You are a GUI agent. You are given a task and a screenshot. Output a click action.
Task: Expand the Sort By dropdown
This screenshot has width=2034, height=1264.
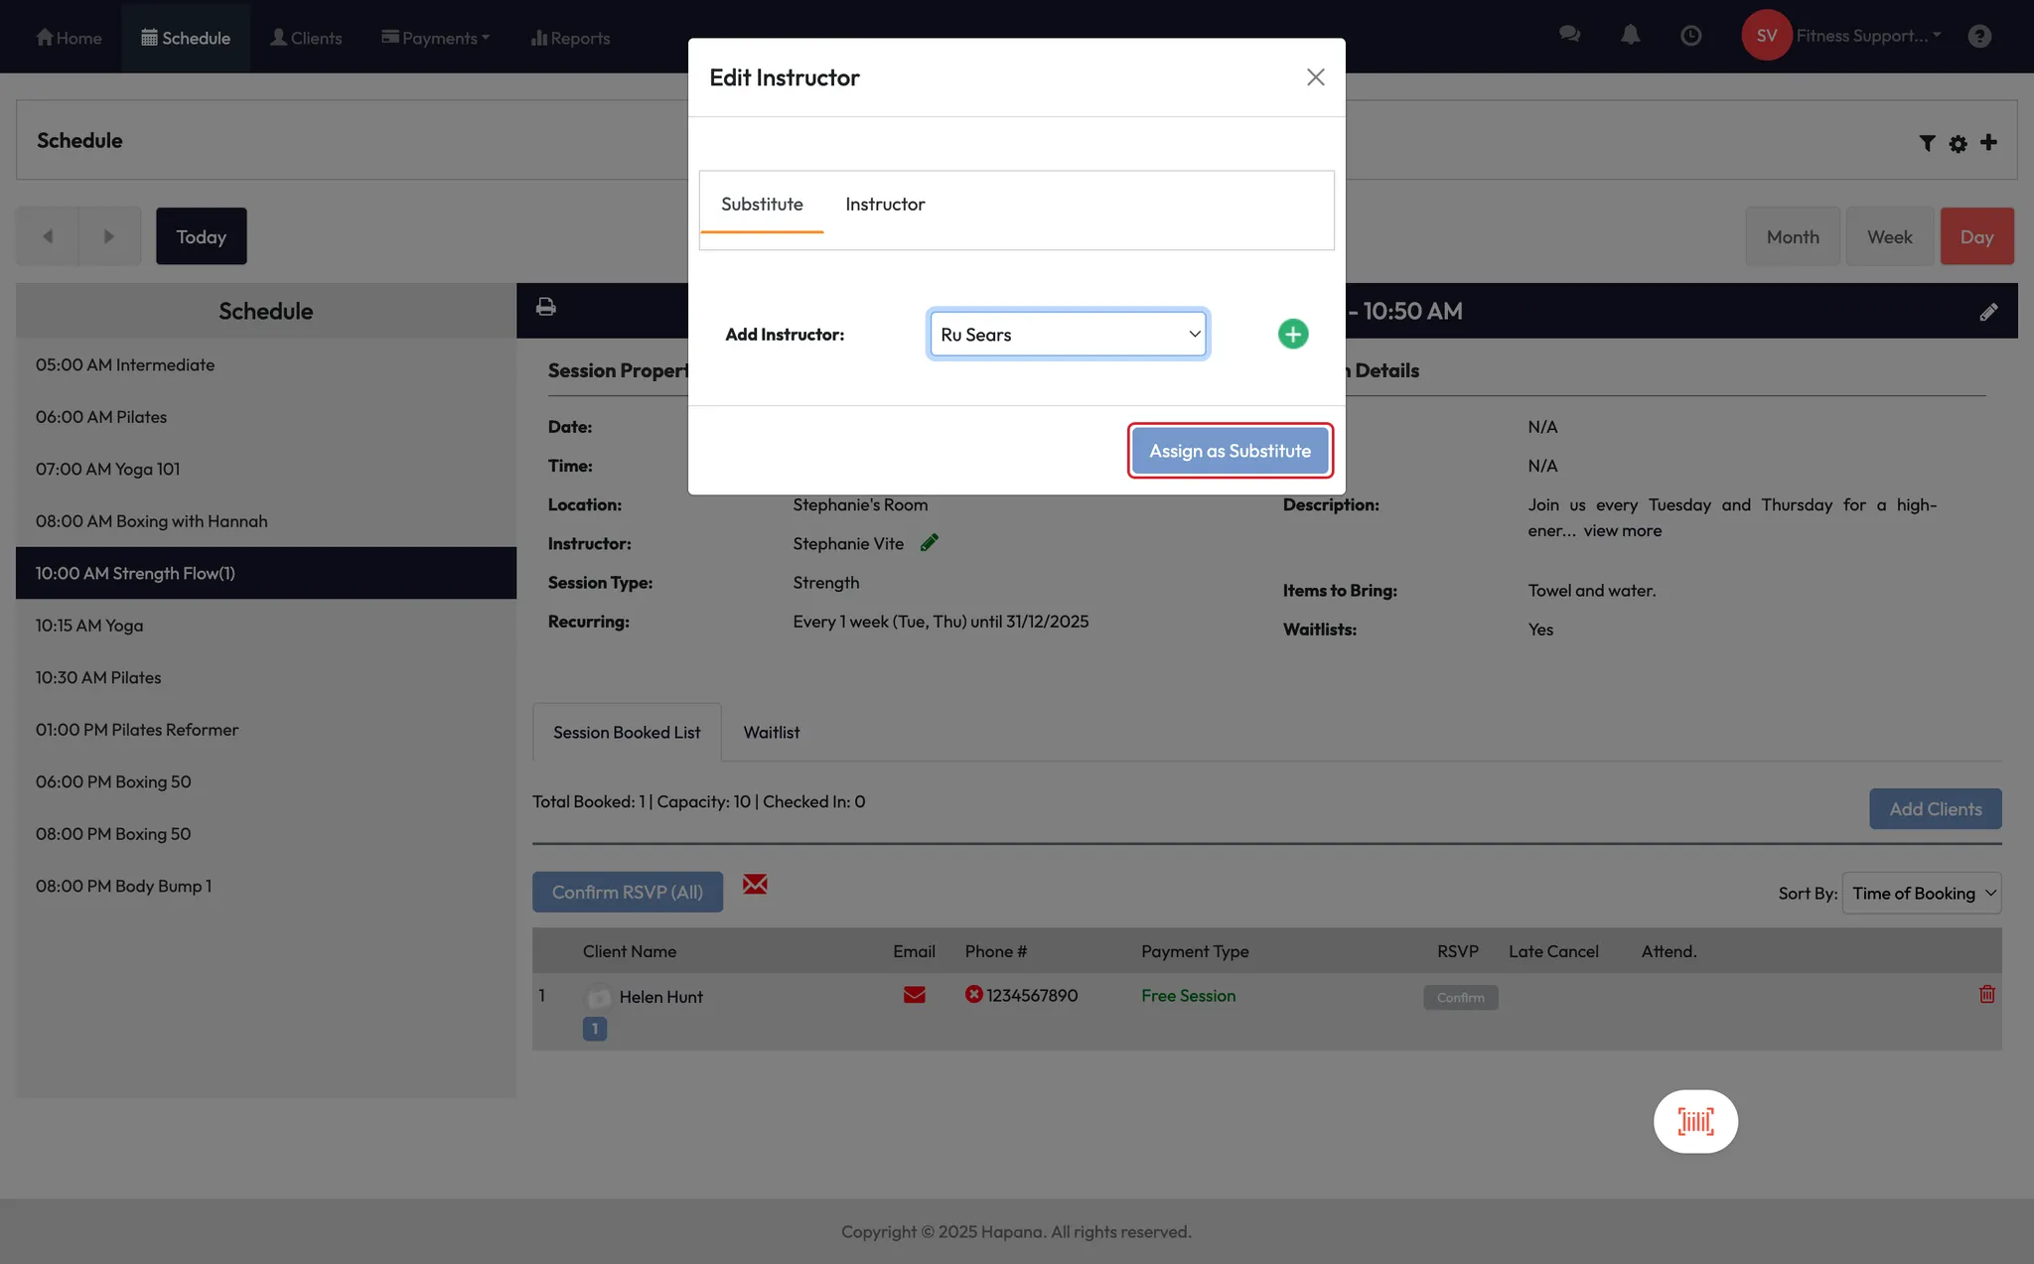1921,893
